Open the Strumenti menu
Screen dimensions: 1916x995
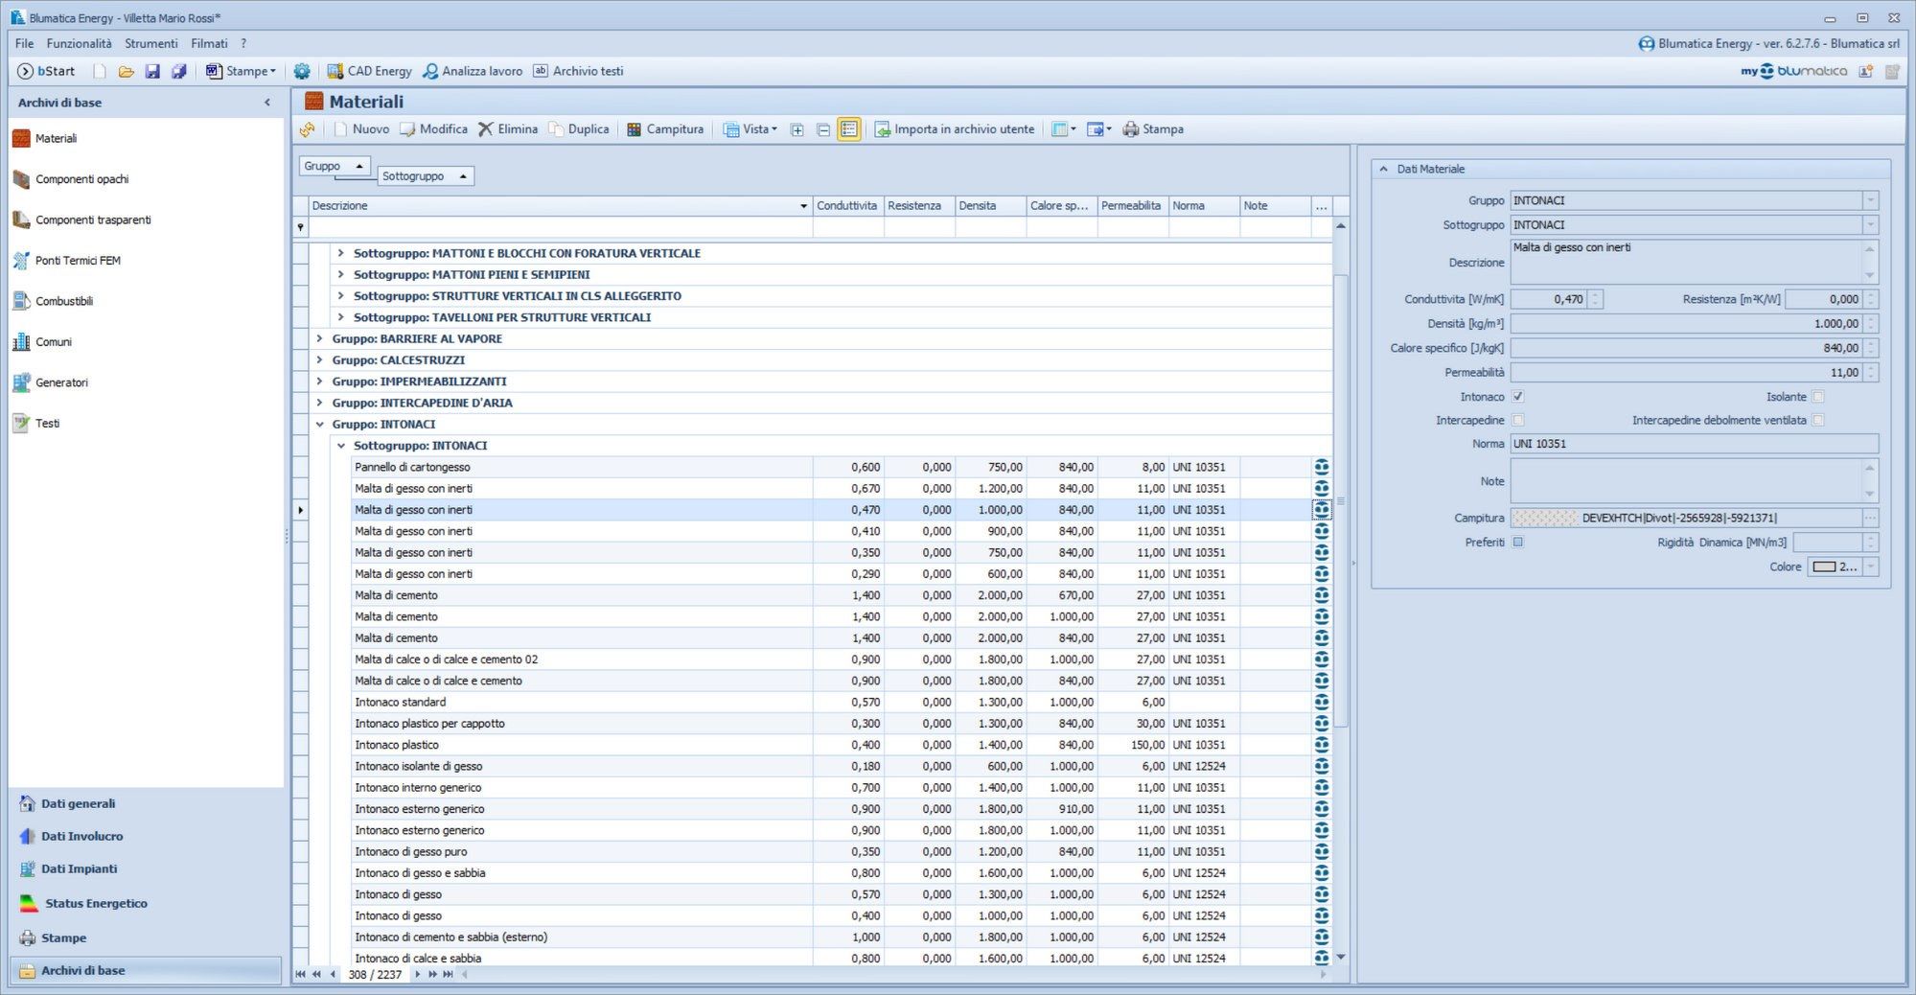tap(150, 43)
